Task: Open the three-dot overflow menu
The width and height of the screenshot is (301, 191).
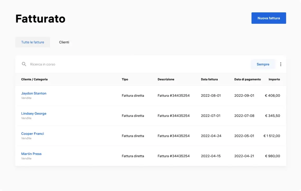Action: point(281,64)
